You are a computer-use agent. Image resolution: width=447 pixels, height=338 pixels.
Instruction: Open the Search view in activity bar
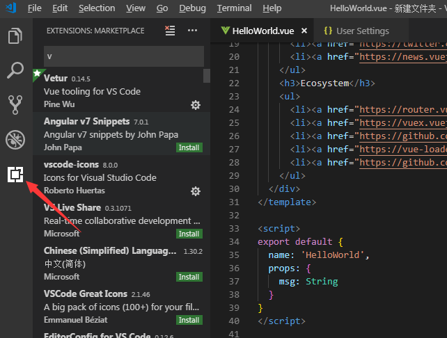click(15, 70)
